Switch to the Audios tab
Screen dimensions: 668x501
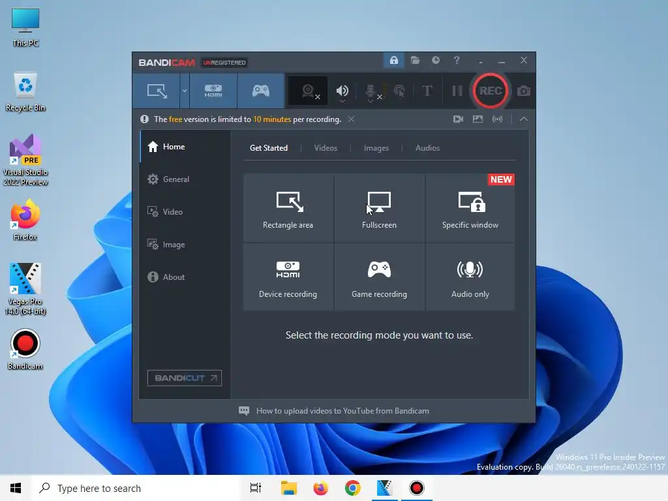[427, 148]
